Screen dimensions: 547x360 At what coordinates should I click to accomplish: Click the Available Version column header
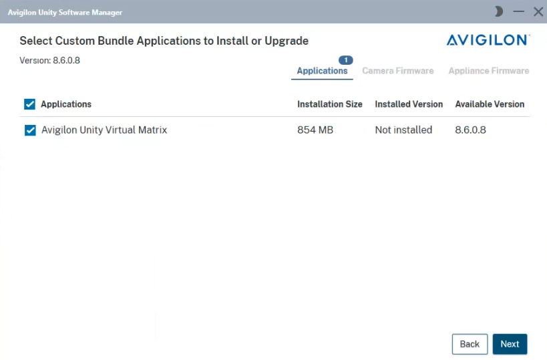click(x=490, y=104)
